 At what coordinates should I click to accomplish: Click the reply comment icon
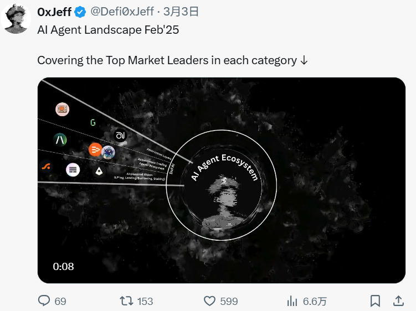coord(44,301)
